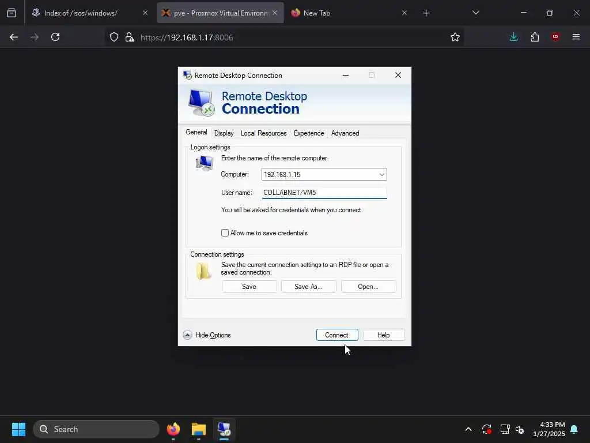The width and height of the screenshot is (590, 443).
Task: Open Firefox View recent browsing icon
Action: pyautogui.click(x=12, y=13)
